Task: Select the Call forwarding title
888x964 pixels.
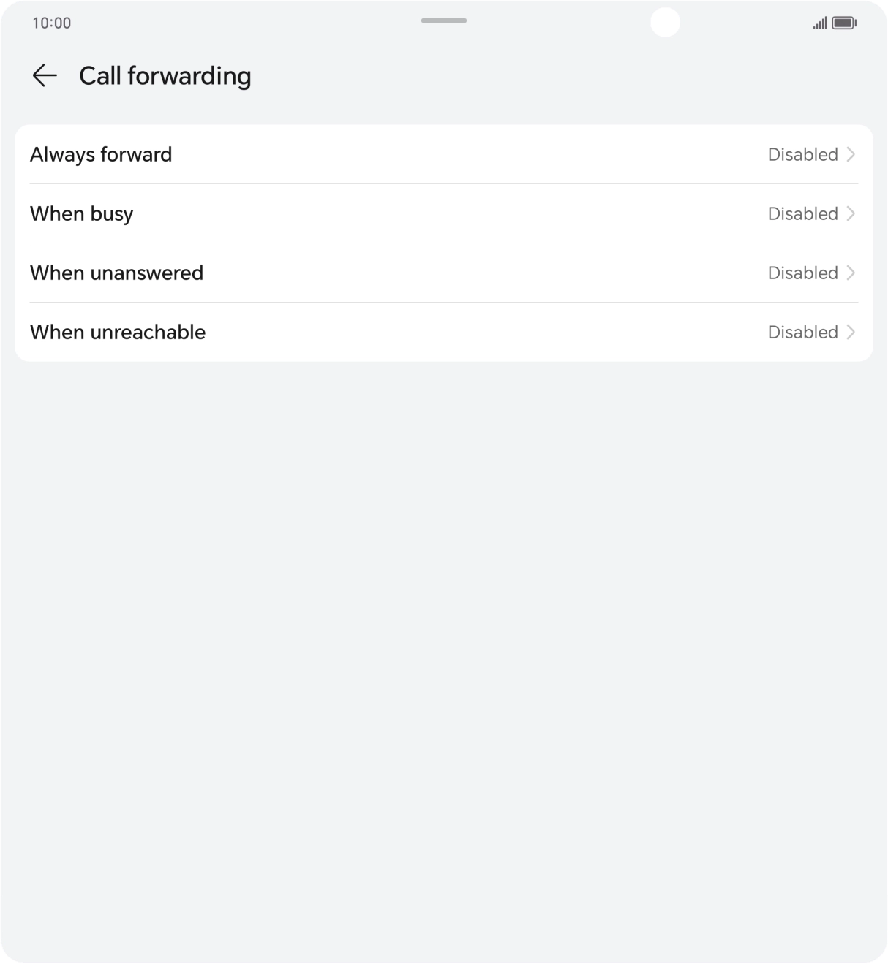Action: coord(165,75)
